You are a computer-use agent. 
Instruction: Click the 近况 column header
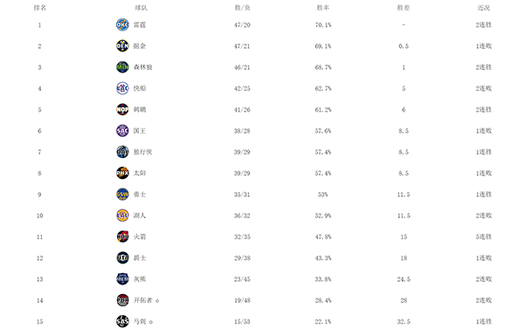pos(484,8)
